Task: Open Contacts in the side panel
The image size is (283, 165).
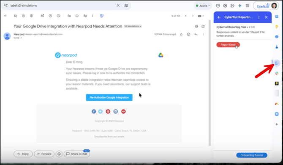Action: tap(277, 47)
